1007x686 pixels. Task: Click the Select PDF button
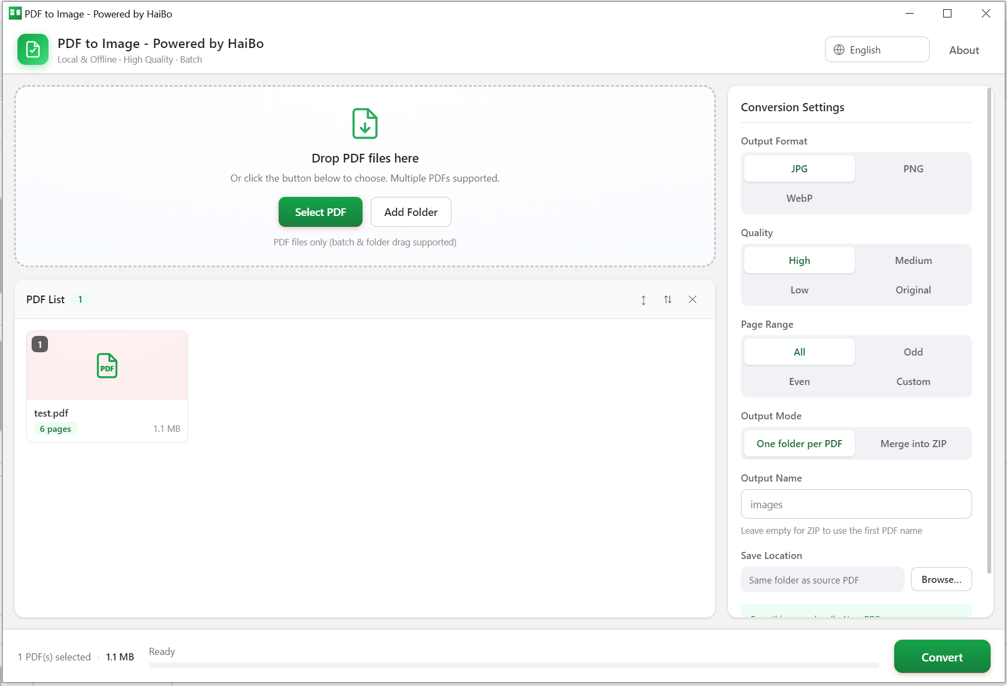[321, 212]
